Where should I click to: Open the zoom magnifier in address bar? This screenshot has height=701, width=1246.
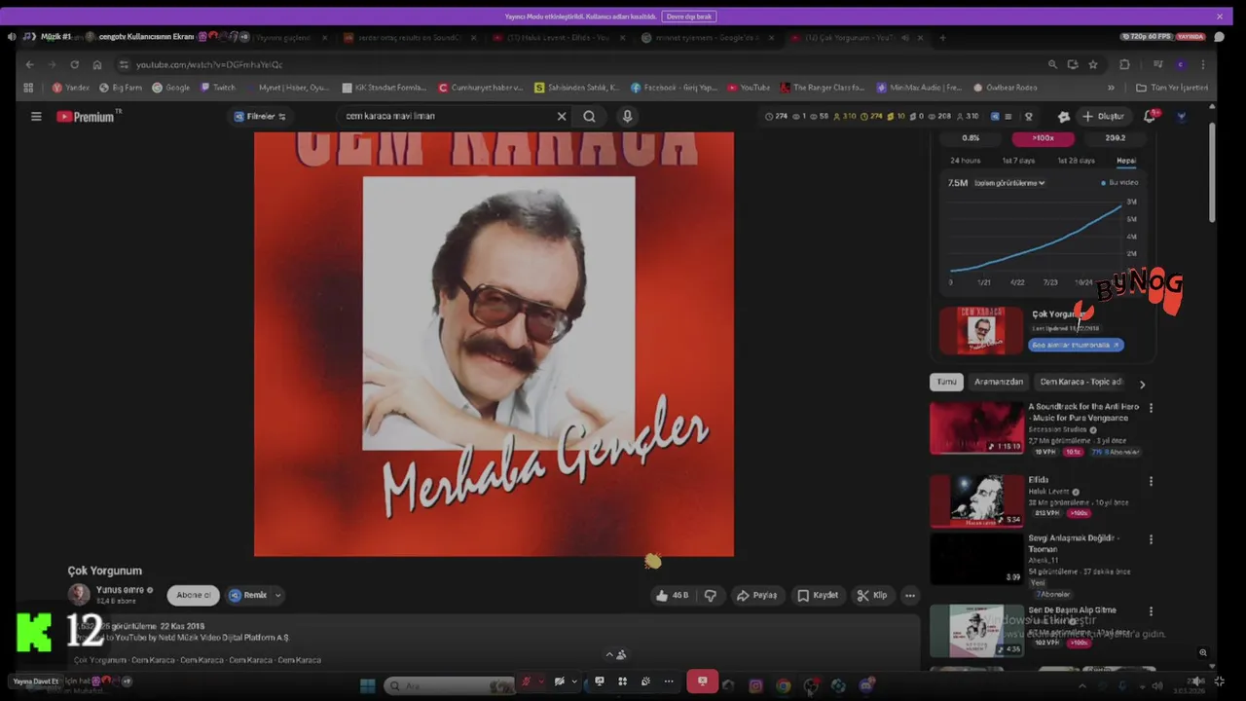coord(1052,64)
